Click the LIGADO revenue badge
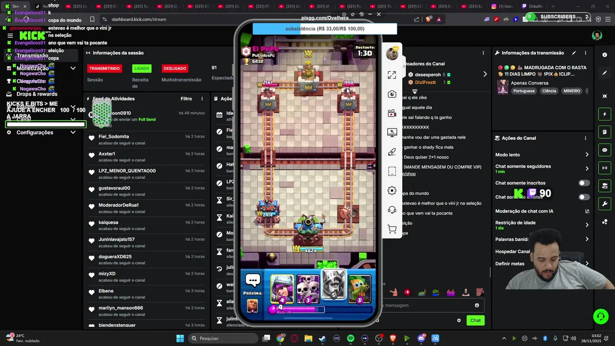The image size is (615, 346). click(142, 68)
